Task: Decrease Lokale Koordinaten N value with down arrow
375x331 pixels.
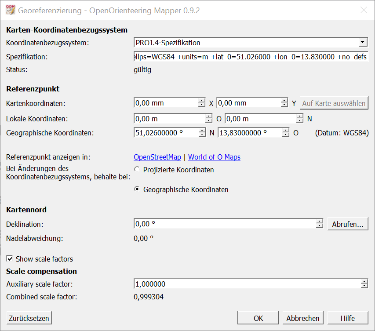Action: [300, 121]
